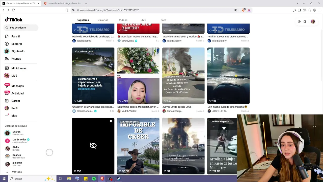Open Steam from the taskbar
323x182 pixels.
(118, 179)
